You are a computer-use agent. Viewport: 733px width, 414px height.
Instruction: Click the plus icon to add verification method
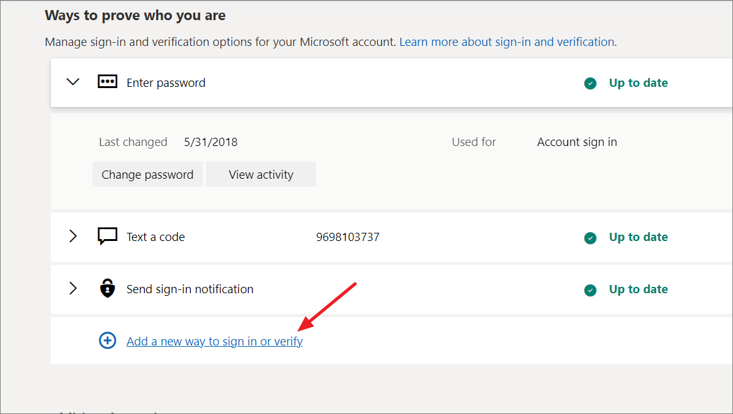107,340
